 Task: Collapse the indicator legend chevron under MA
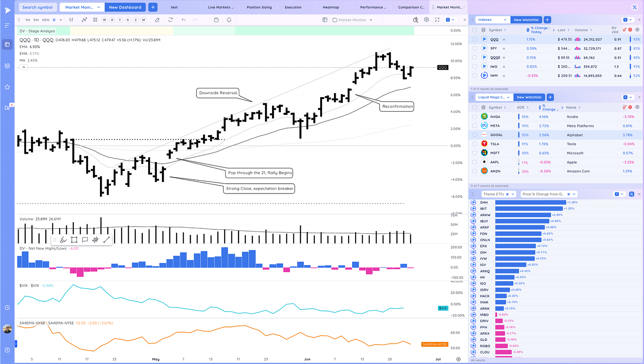coord(24,67)
